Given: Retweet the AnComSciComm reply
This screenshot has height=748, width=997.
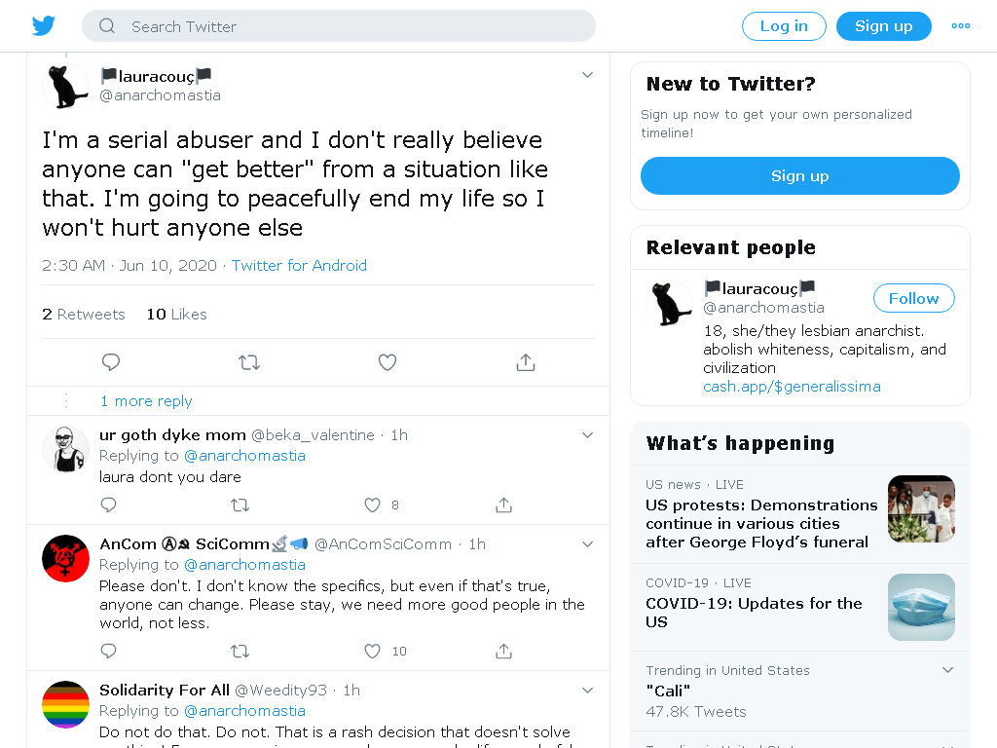Looking at the screenshot, I should 240,652.
